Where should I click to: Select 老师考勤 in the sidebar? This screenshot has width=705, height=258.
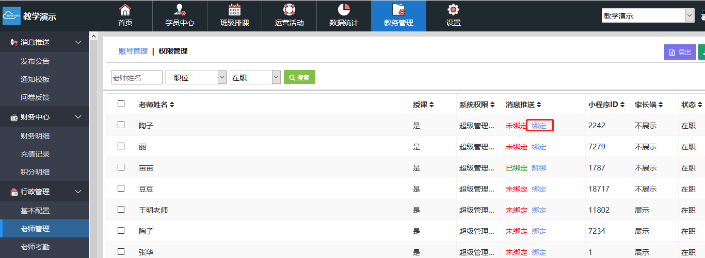pyautogui.click(x=35, y=247)
